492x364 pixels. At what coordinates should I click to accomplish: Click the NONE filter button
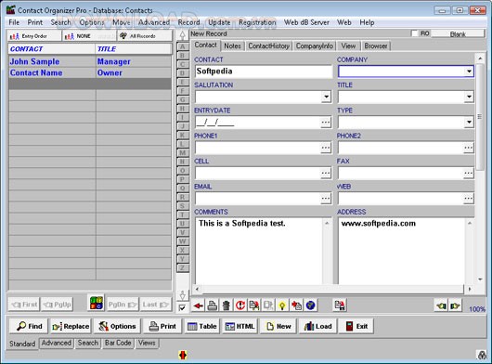(89, 36)
